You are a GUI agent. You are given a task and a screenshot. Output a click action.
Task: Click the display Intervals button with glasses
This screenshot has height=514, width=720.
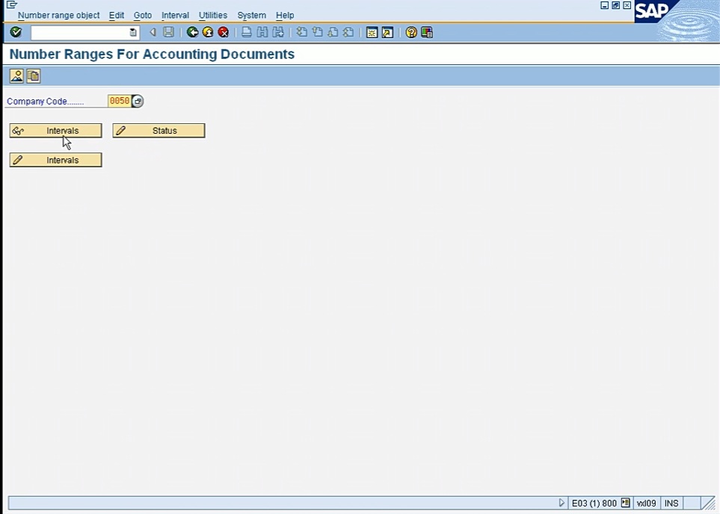pyautogui.click(x=55, y=131)
